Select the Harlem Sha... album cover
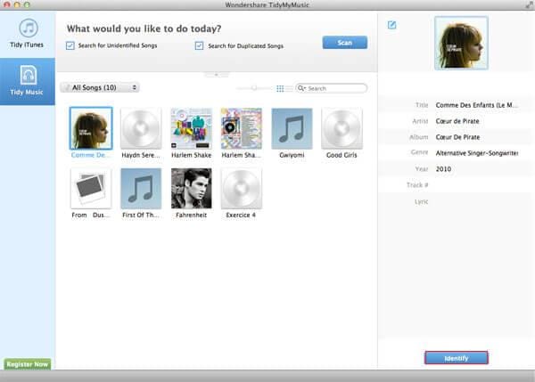Image resolution: width=535 pixels, height=382 pixels. coord(242,128)
